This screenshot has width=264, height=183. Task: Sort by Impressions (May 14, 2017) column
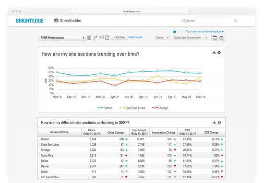(139, 132)
